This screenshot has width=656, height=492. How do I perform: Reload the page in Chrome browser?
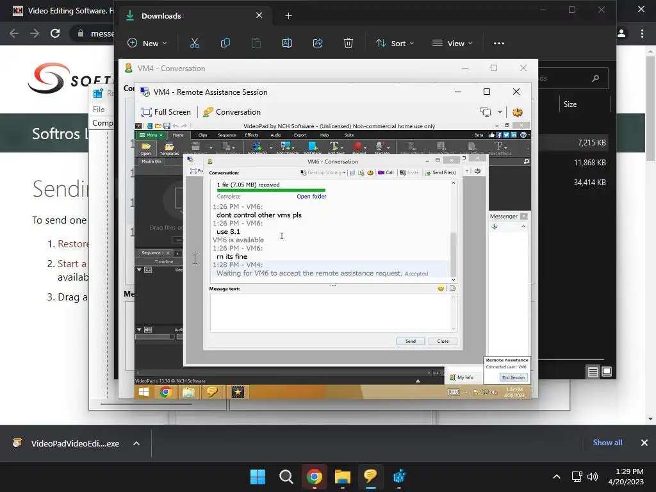pyautogui.click(x=55, y=33)
